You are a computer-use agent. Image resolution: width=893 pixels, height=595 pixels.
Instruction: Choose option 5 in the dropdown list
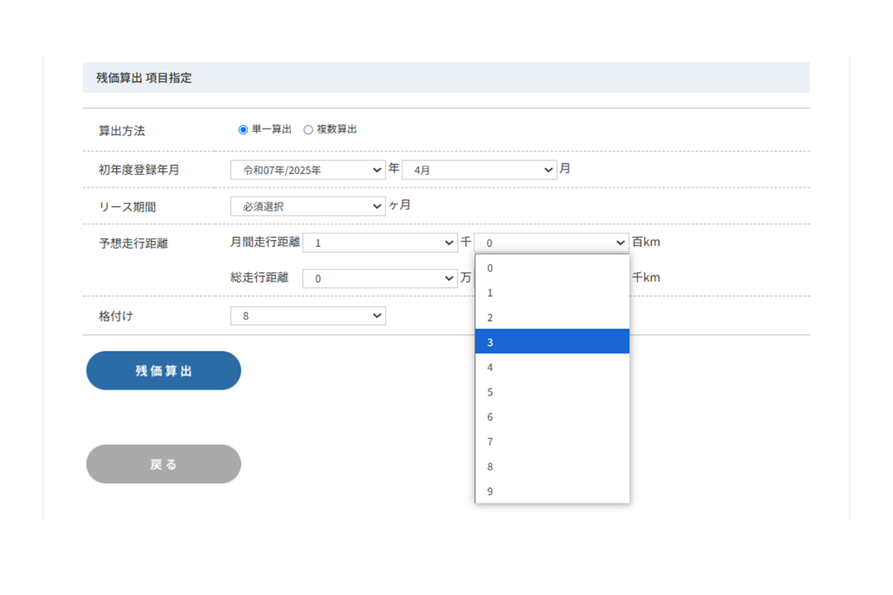pyautogui.click(x=552, y=392)
